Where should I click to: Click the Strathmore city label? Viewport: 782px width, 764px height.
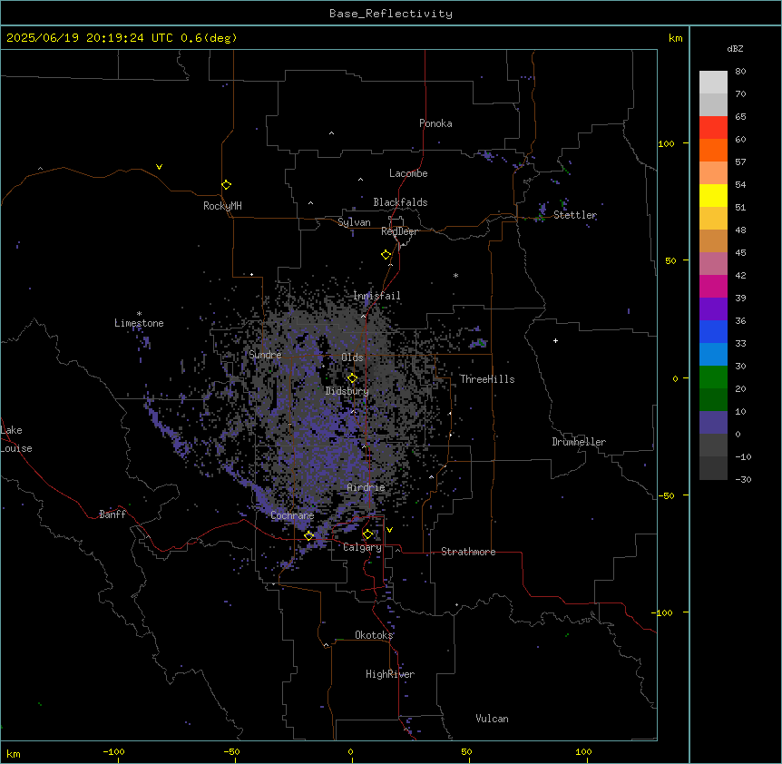(468, 552)
